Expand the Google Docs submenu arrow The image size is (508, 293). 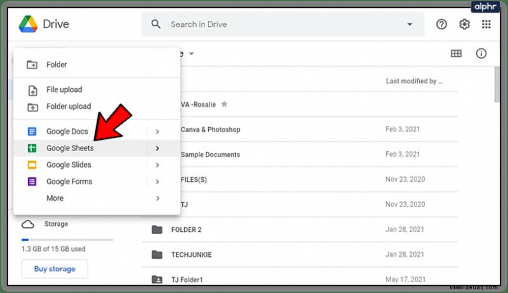pyautogui.click(x=157, y=132)
